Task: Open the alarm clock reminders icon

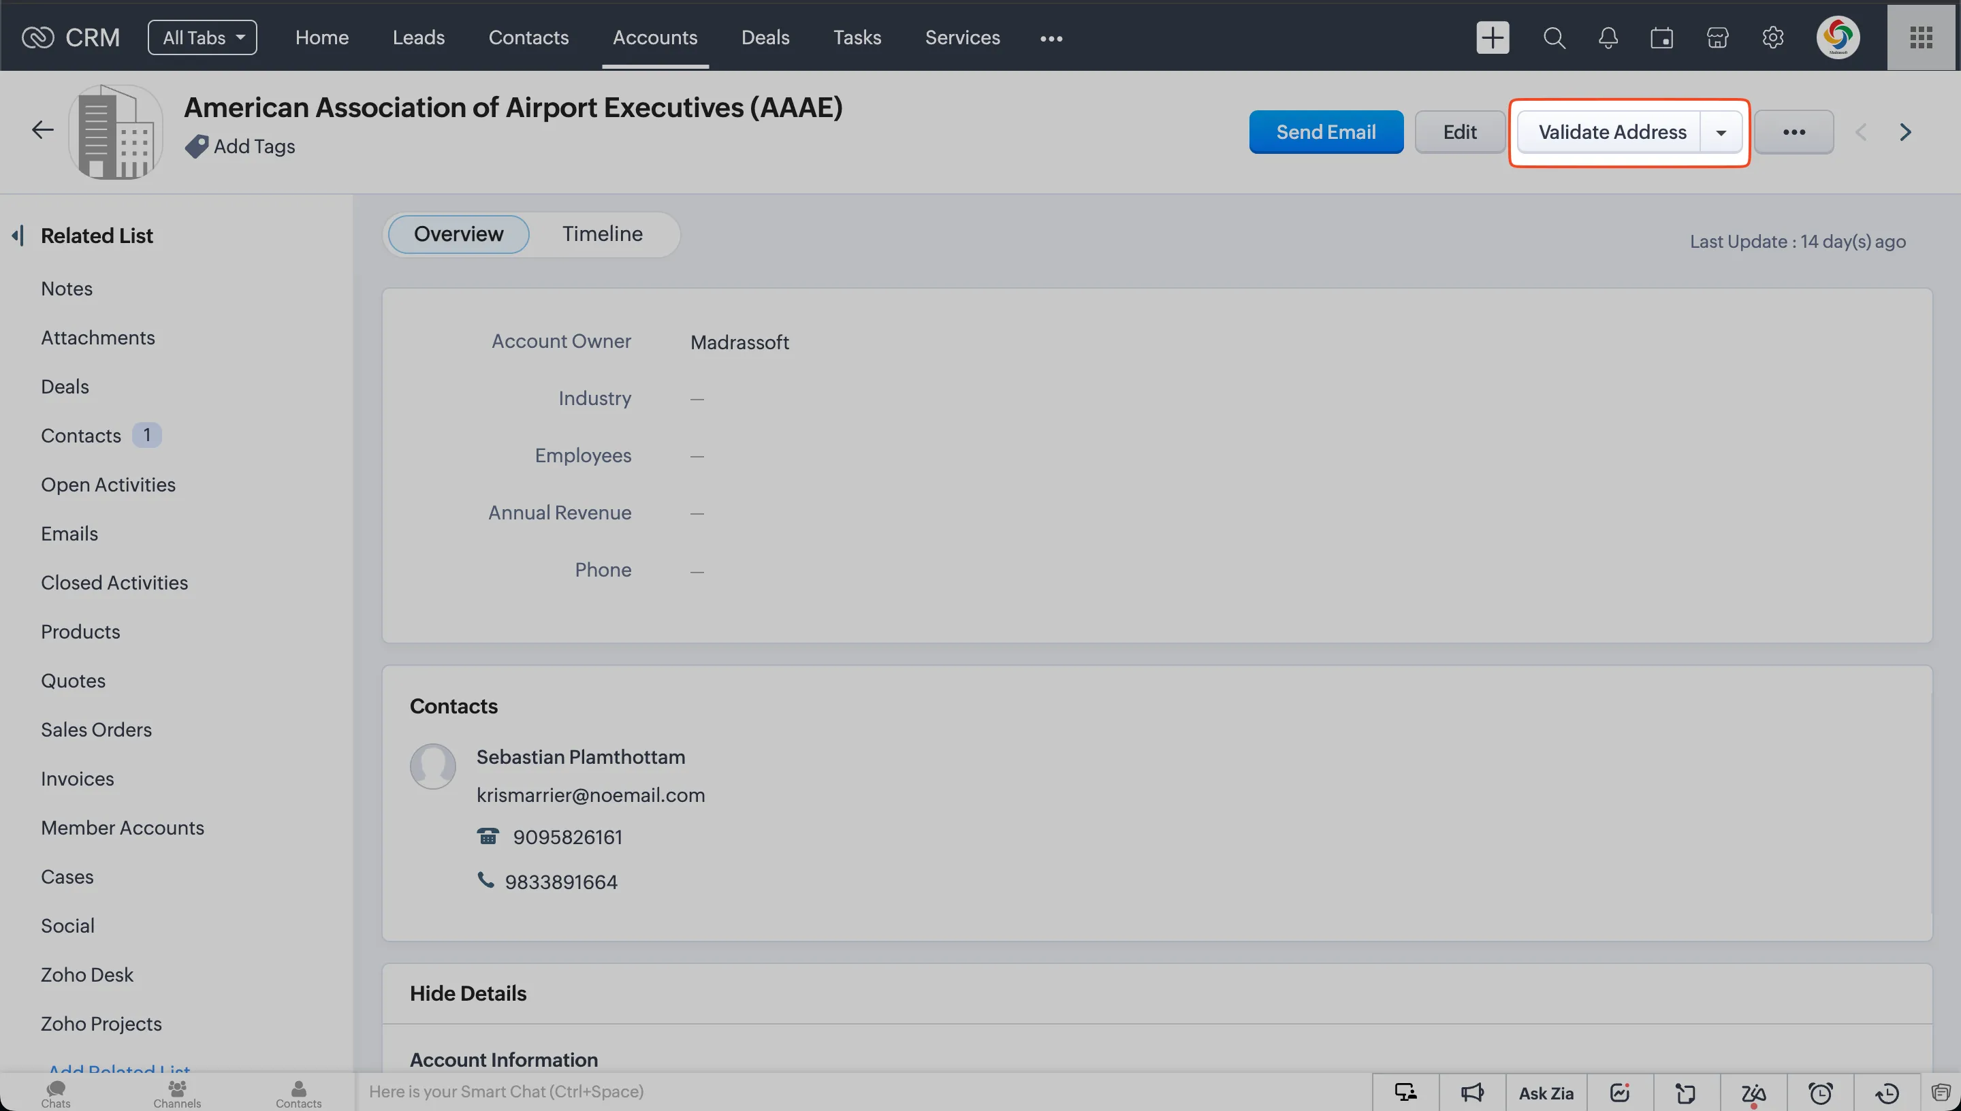Action: point(1821,1093)
